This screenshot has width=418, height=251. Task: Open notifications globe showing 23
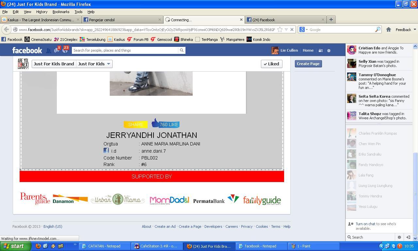click(x=65, y=50)
